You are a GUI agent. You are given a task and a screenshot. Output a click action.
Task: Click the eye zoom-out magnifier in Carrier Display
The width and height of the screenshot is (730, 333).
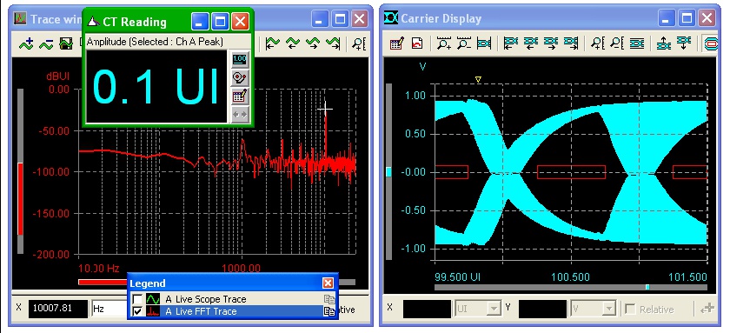pyautogui.click(x=464, y=43)
